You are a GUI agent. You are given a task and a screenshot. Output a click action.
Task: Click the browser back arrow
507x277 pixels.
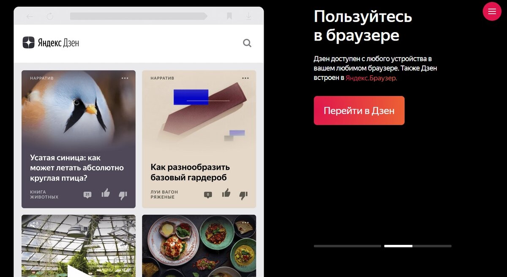(x=29, y=16)
